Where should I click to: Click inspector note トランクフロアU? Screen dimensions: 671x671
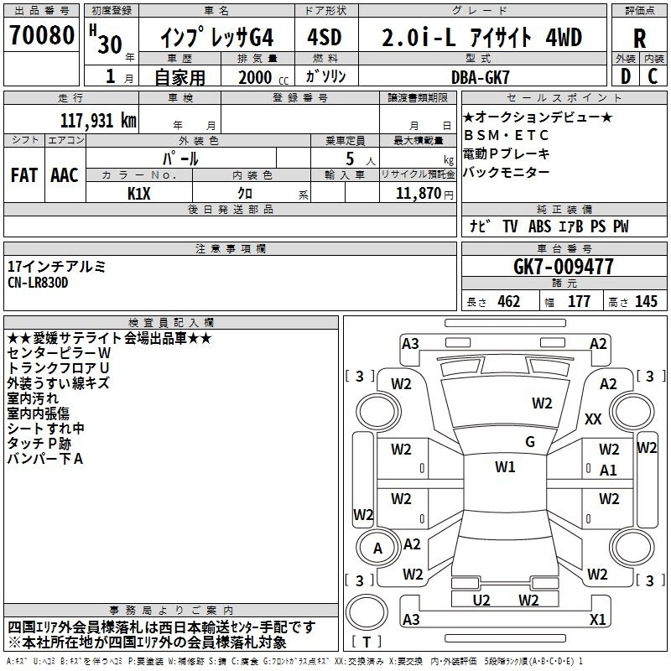59,368
